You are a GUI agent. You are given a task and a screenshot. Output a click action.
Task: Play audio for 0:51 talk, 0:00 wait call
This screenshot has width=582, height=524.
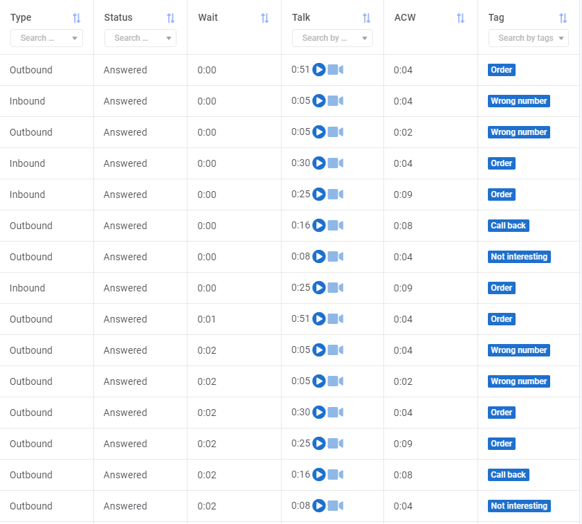pyautogui.click(x=319, y=69)
